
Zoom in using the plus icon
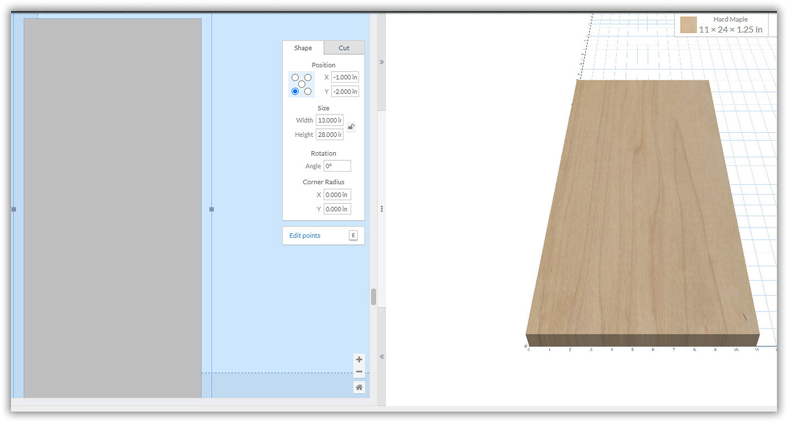[x=359, y=360]
